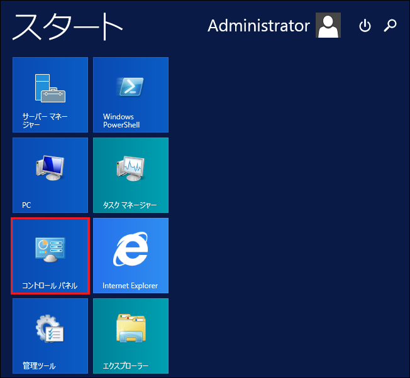Click the PC tile label text
The image size is (410, 378).
[x=26, y=205]
